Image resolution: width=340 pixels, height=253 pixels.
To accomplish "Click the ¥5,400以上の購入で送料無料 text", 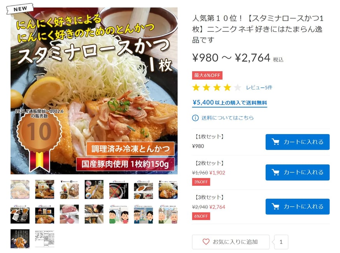I will [230, 103].
